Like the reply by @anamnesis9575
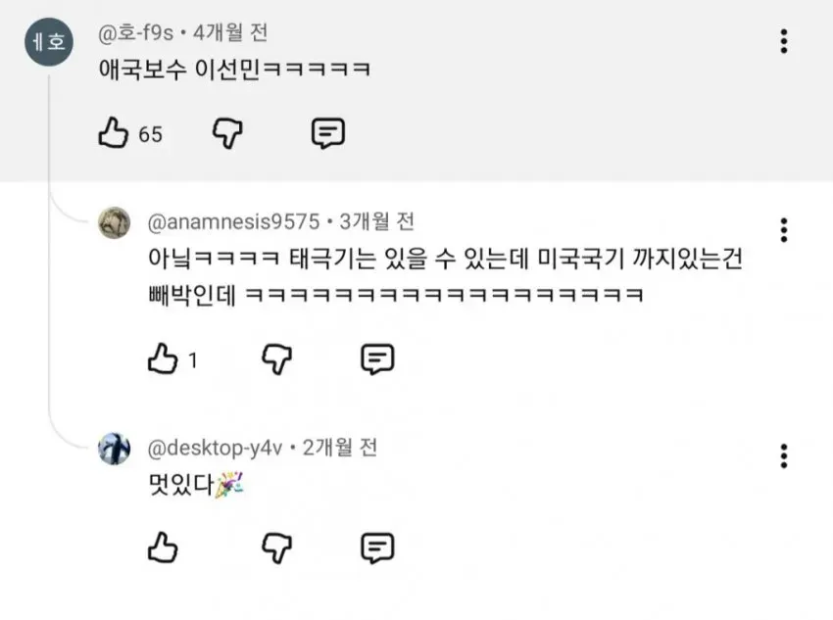Viewport: 833px width, 620px height. coord(163,358)
